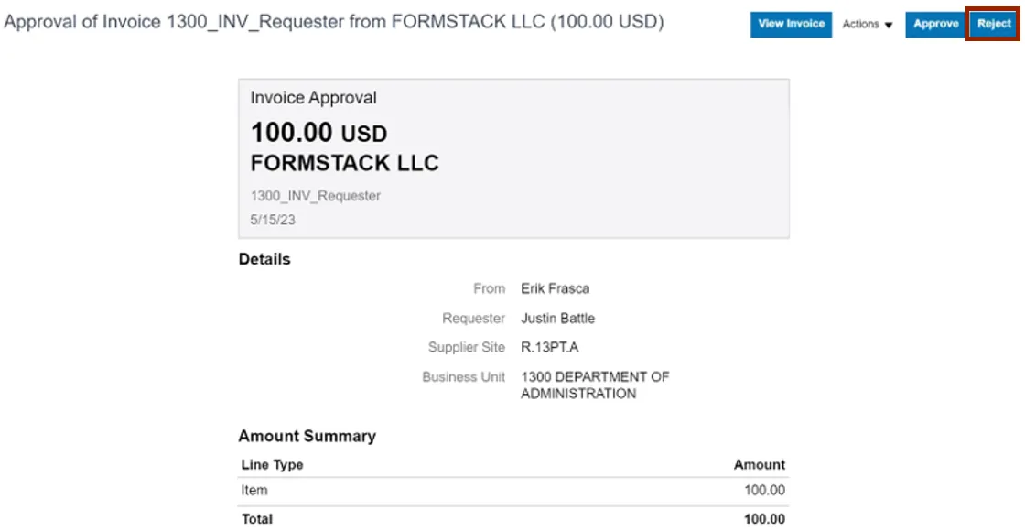This screenshot has width=1025, height=531.
Task: Click the Line Type column header
Action: (x=272, y=465)
